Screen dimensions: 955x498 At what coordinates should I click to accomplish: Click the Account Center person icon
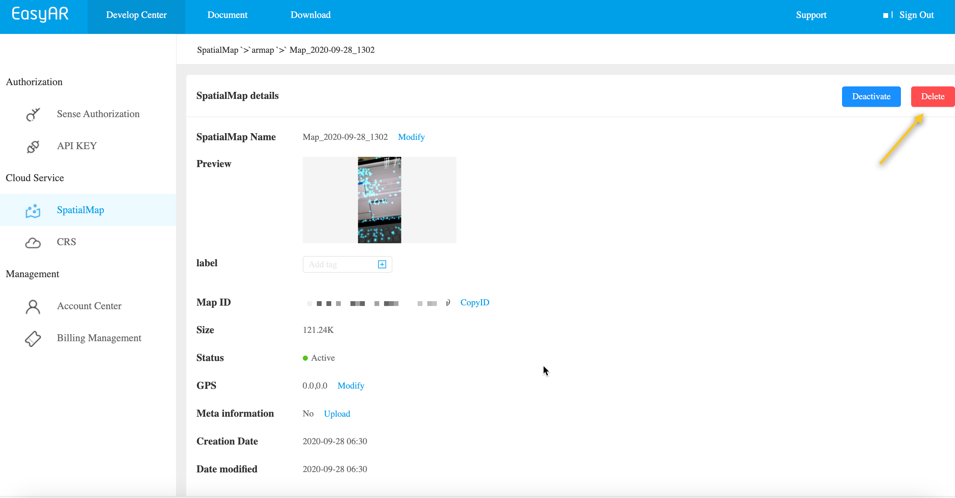point(33,306)
